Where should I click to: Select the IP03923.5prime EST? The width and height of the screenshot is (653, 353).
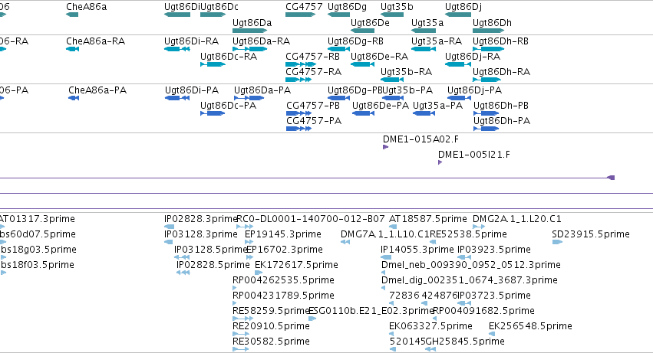pyautogui.click(x=464, y=258)
